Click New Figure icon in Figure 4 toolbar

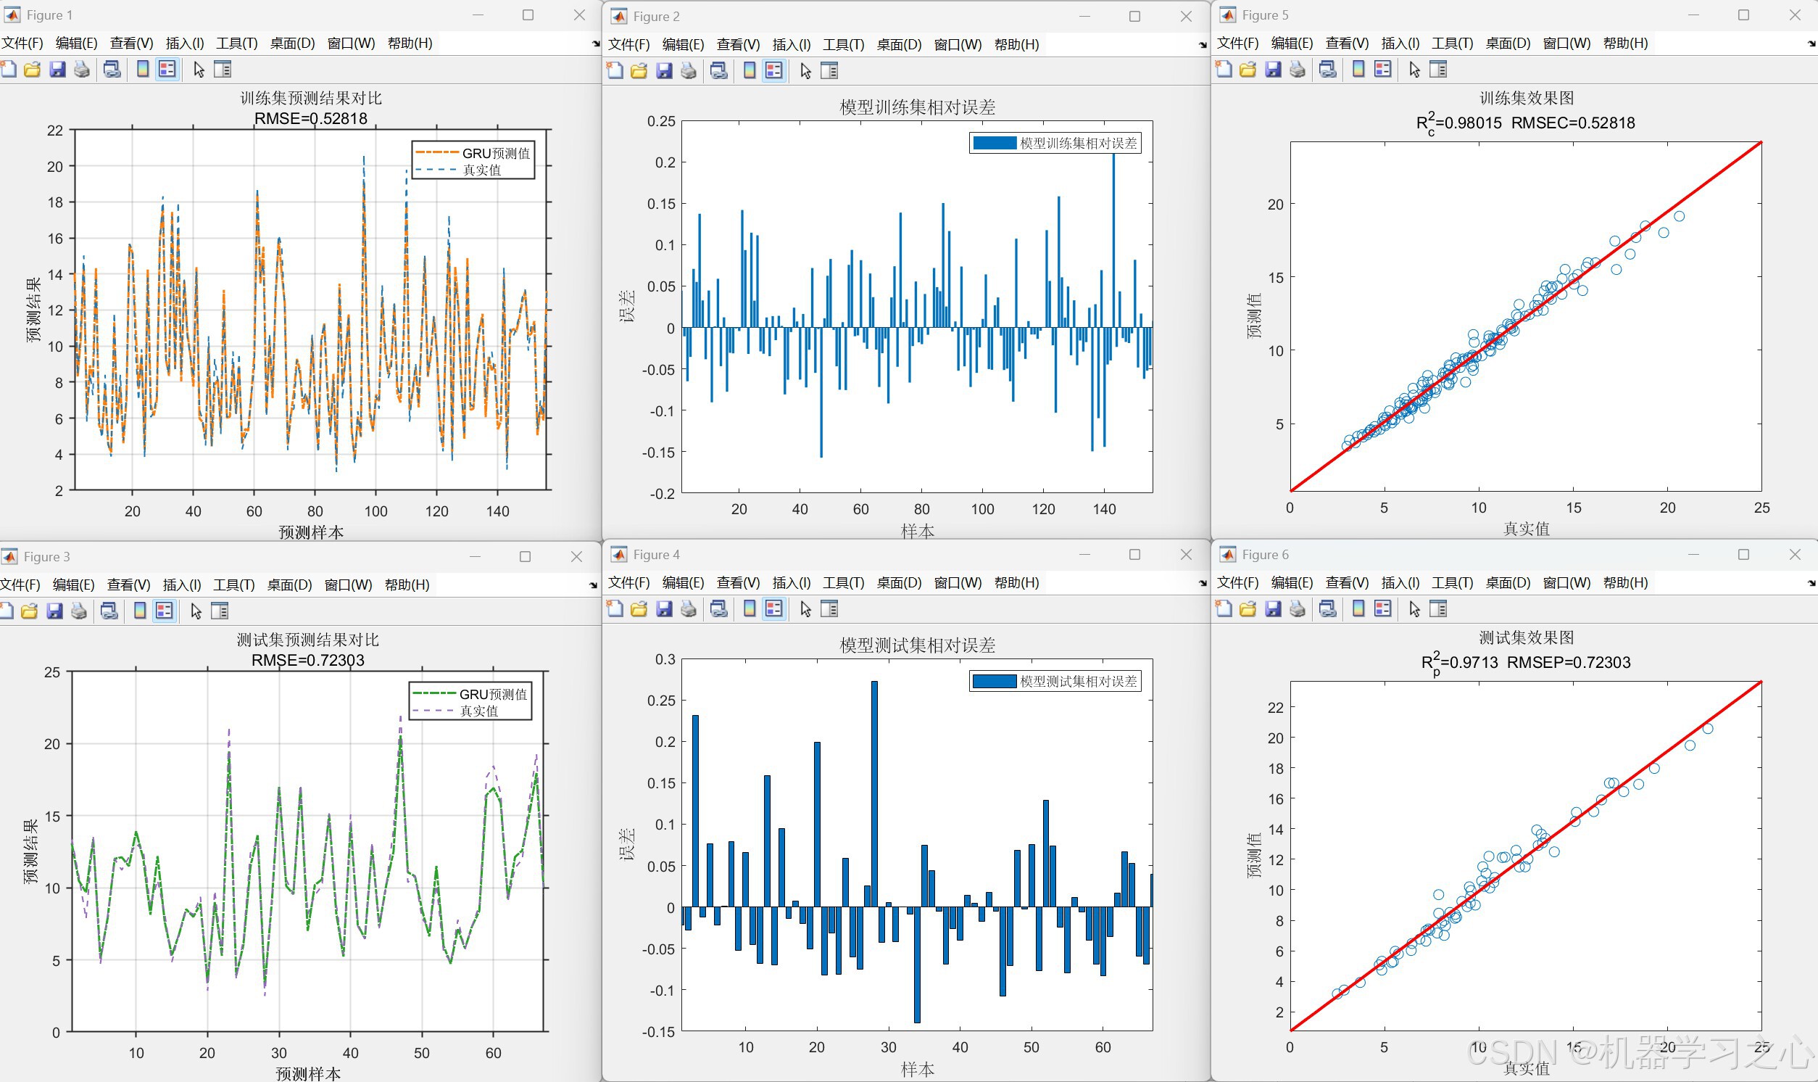pos(615,610)
